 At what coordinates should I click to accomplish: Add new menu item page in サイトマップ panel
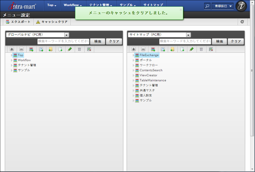(x=182, y=49)
